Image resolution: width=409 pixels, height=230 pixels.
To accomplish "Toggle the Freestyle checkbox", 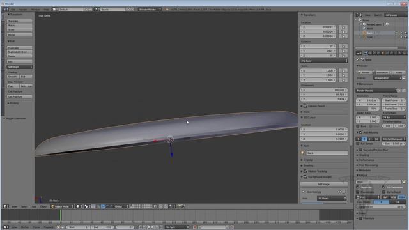I will pos(360,218).
